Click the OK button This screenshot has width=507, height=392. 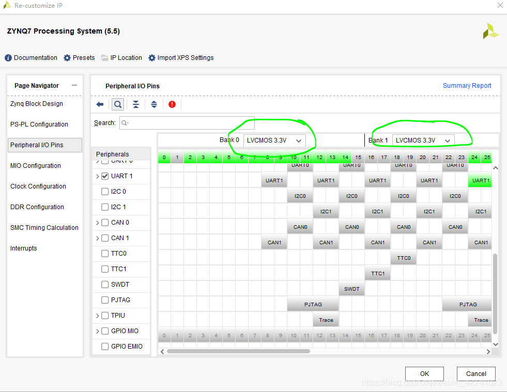pyautogui.click(x=424, y=374)
